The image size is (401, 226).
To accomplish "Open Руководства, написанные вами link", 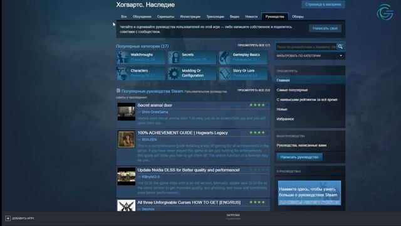I will (x=301, y=145).
